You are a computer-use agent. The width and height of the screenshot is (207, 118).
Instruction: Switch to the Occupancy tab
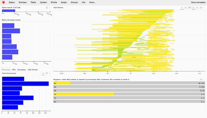pos(22,70)
